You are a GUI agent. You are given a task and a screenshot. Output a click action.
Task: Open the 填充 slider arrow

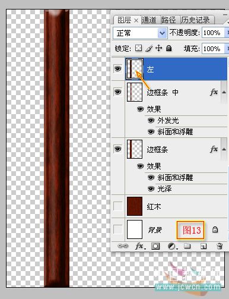[x=227, y=49]
